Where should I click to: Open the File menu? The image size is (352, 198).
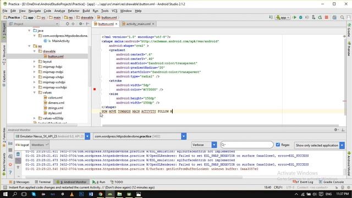point(5,11)
